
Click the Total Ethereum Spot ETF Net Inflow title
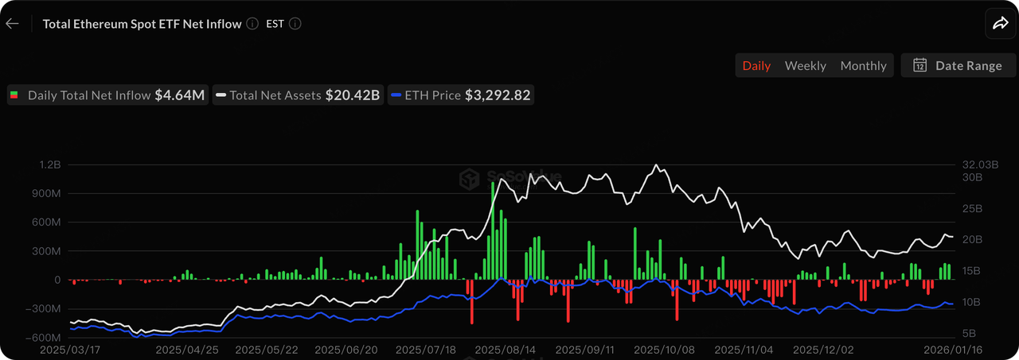142,24
